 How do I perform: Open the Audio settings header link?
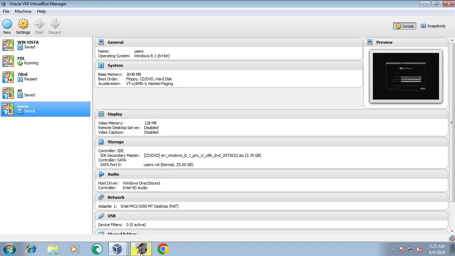pos(113,174)
